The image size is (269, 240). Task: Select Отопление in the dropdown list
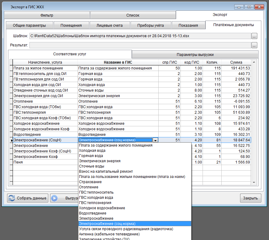135,187
